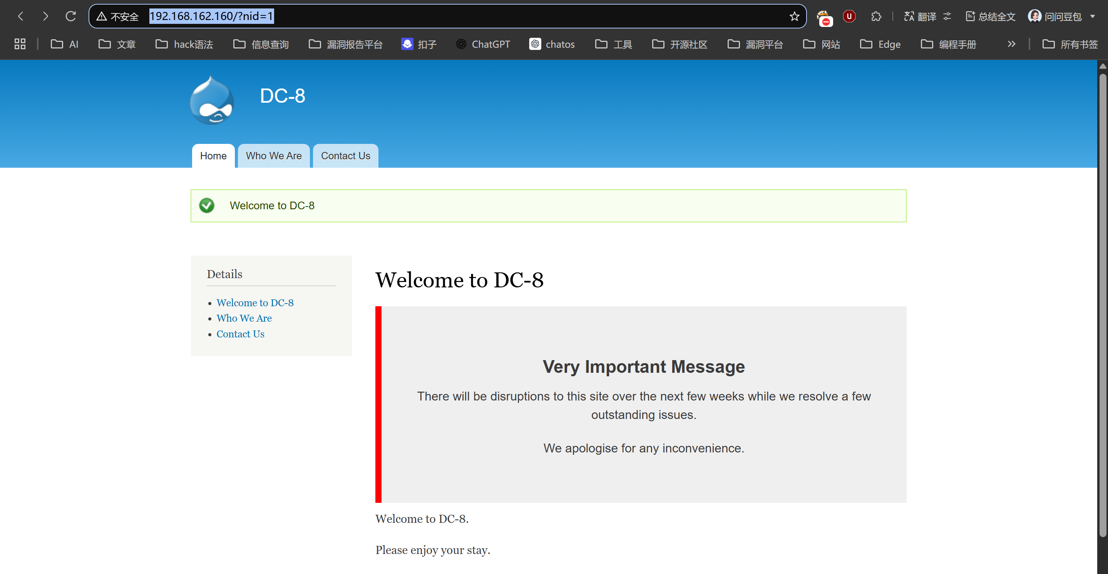Bookmark this page with star icon
This screenshot has height=574, width=1108.
click(794, 16)
